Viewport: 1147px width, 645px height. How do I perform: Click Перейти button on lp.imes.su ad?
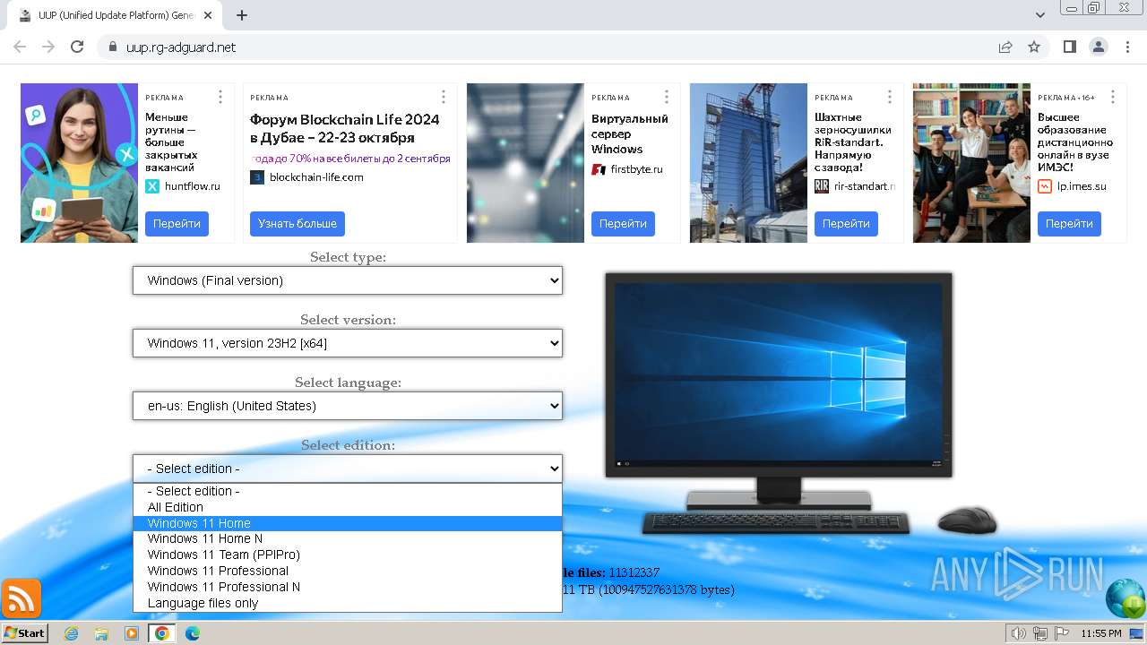[1069, 224]
